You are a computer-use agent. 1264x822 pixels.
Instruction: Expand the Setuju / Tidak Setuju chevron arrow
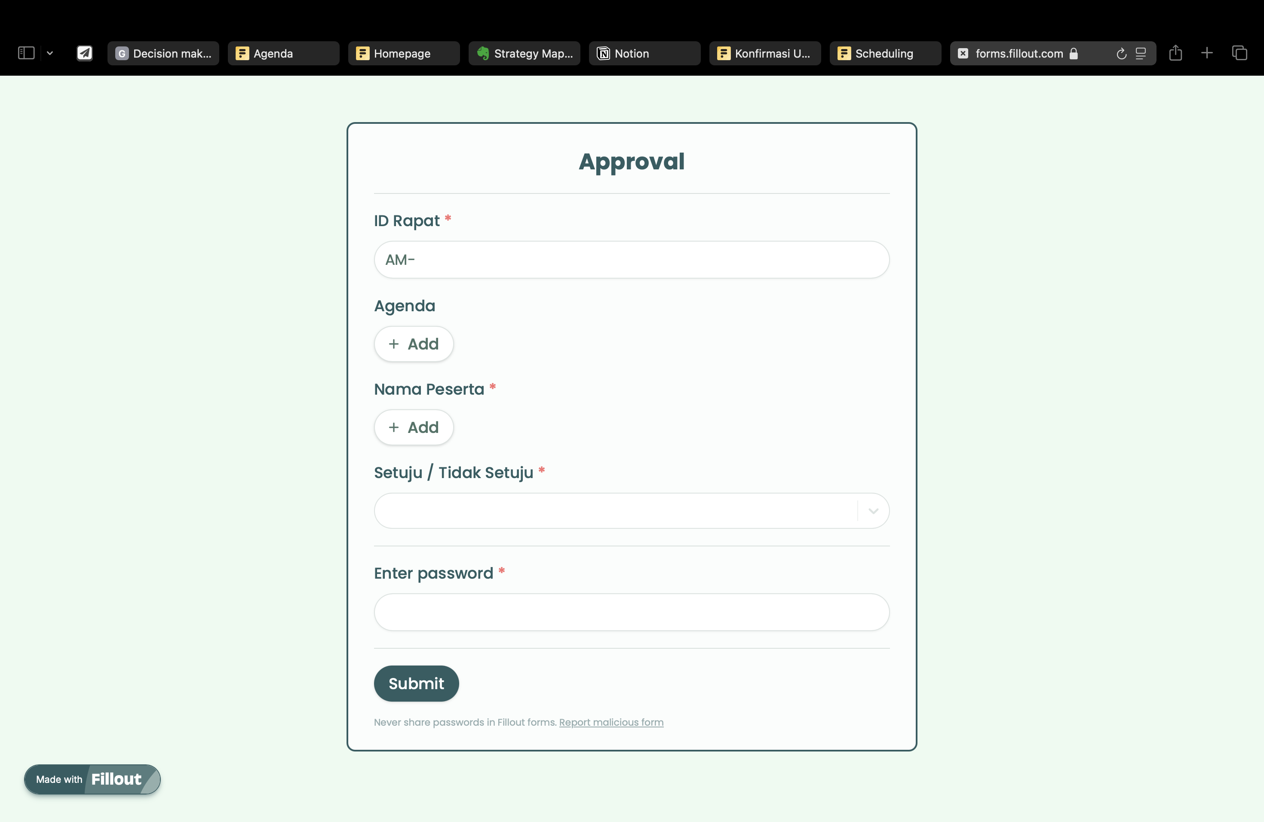(873, 511)
